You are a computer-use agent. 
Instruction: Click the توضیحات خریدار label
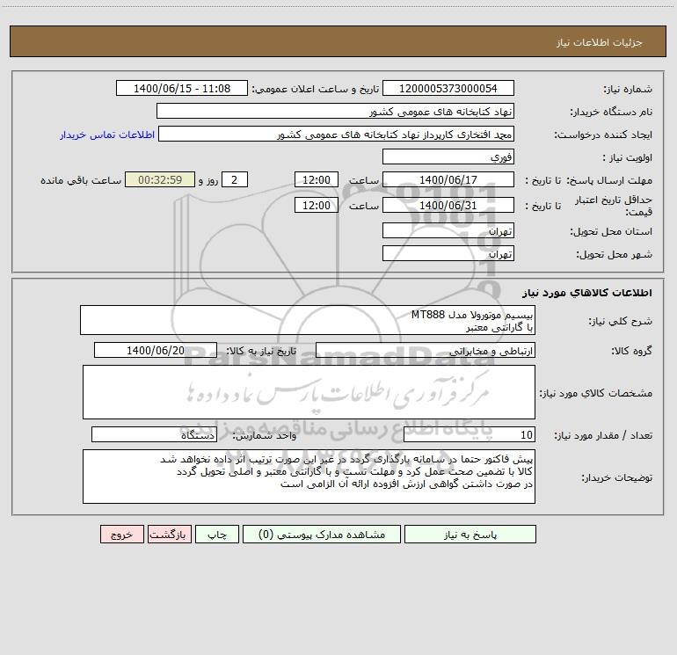[617, 477]
